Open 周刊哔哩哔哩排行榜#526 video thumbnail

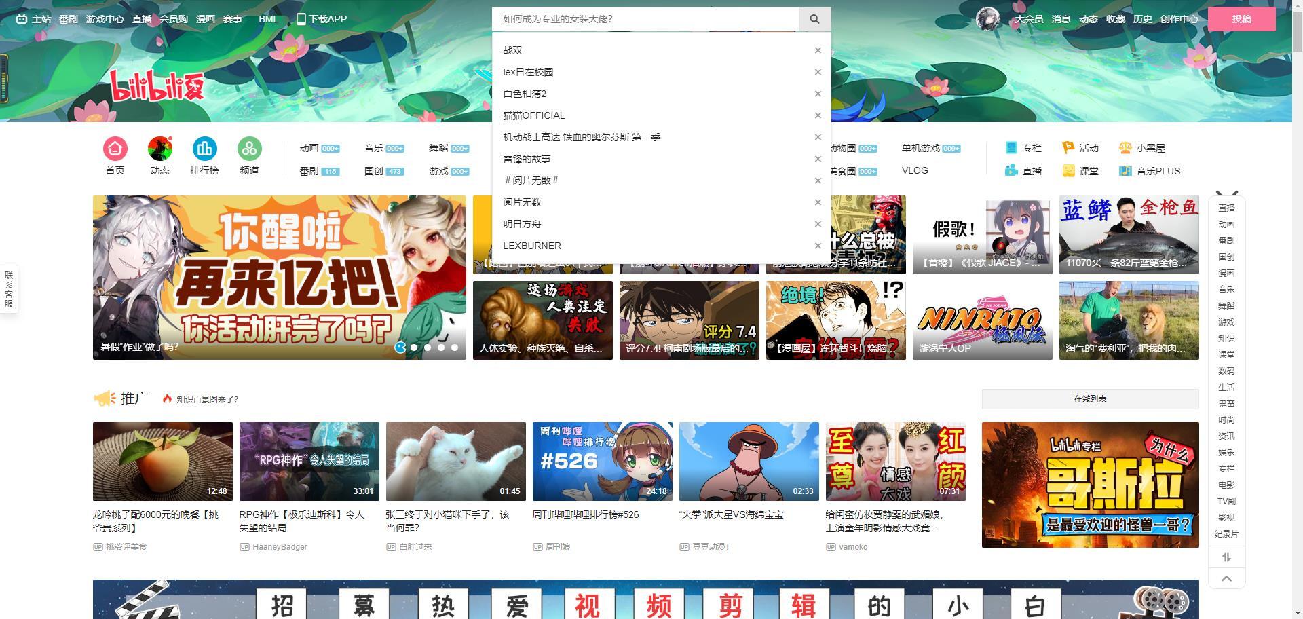point(603,462)
